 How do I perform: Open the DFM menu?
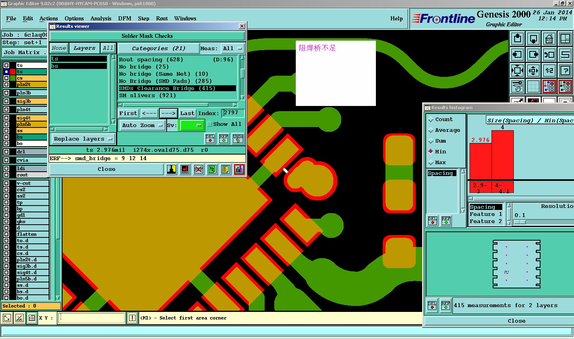125,18
